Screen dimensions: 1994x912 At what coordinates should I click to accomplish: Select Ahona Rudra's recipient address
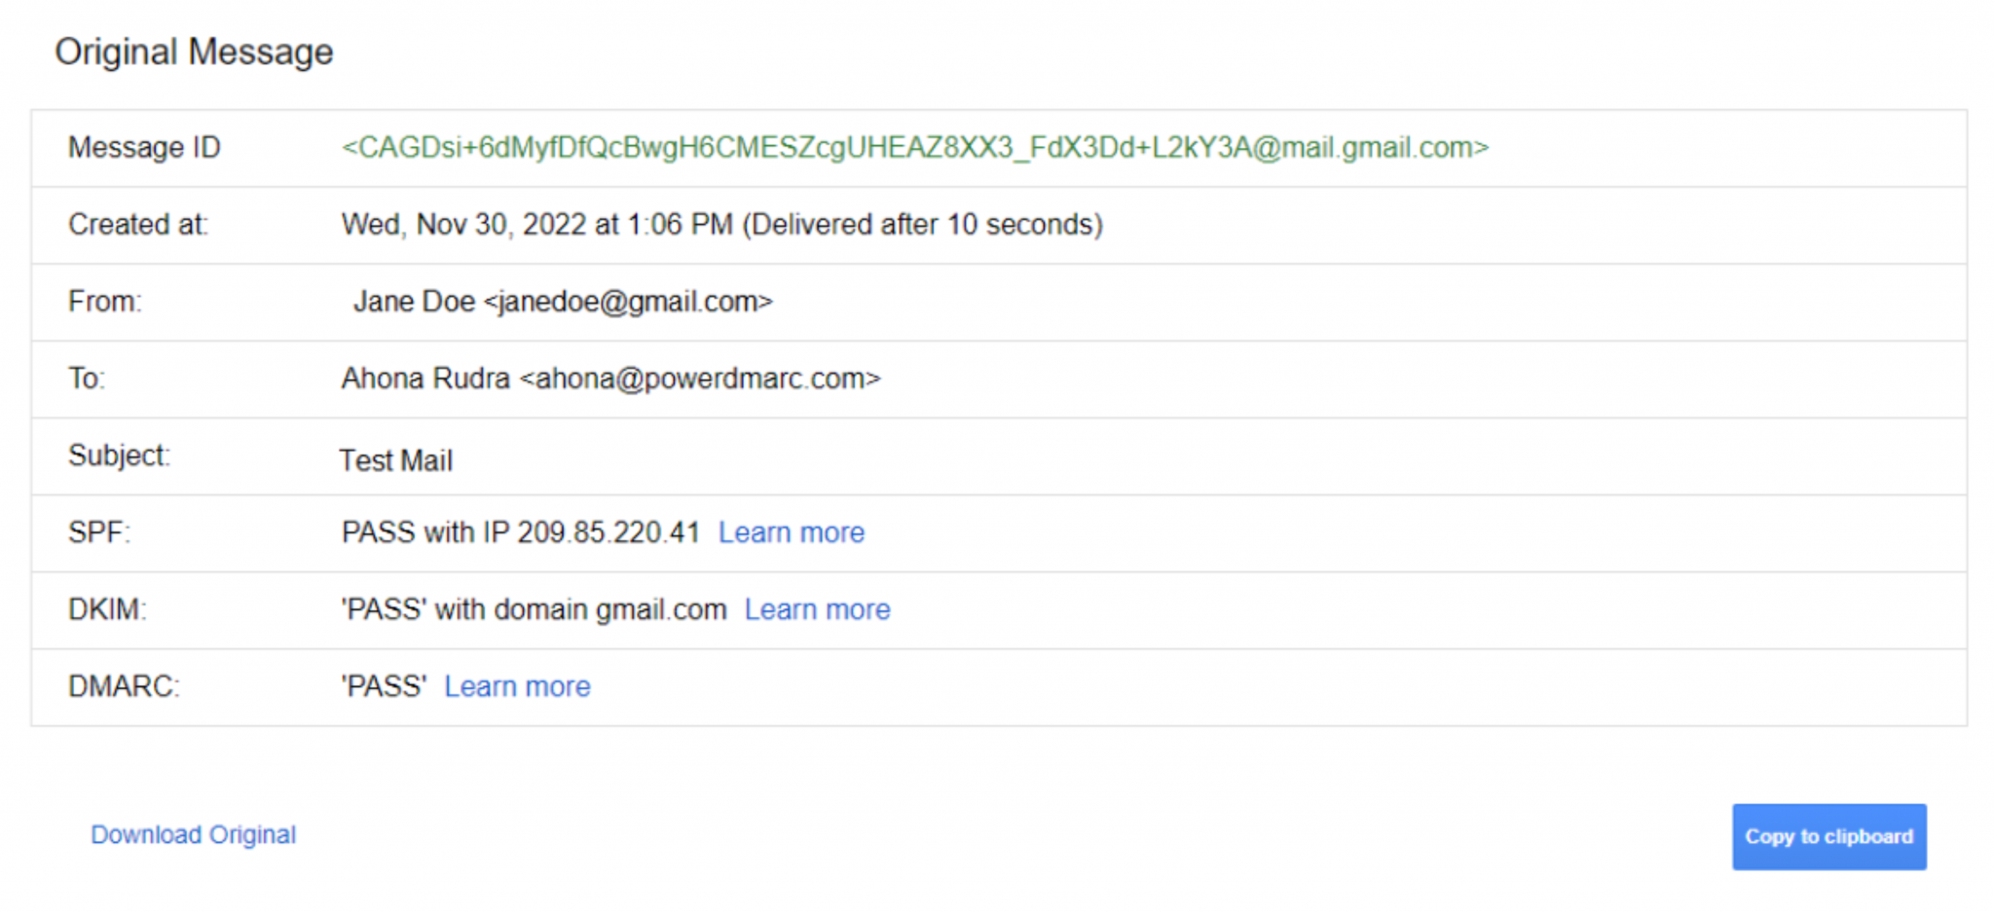pos(703,379)
